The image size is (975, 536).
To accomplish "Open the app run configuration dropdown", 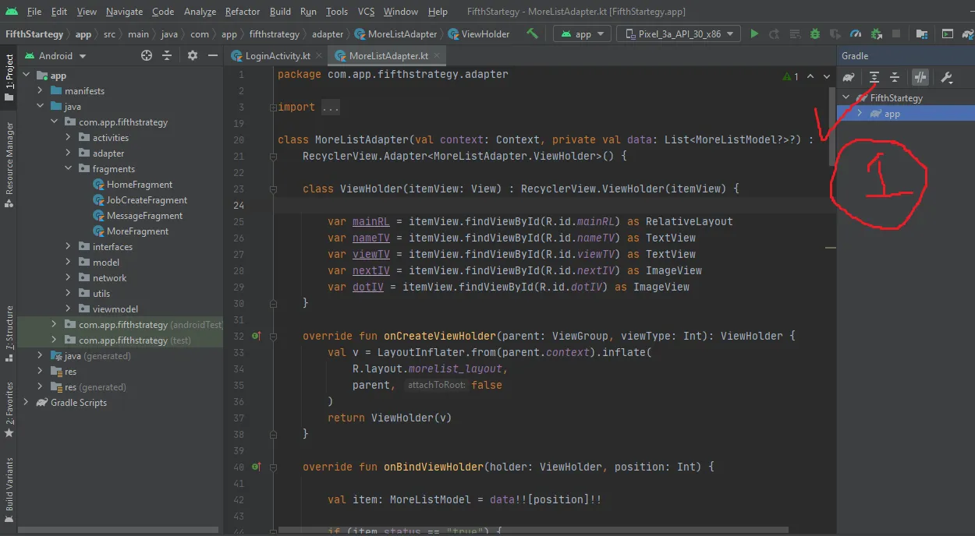I will point(582,34).
